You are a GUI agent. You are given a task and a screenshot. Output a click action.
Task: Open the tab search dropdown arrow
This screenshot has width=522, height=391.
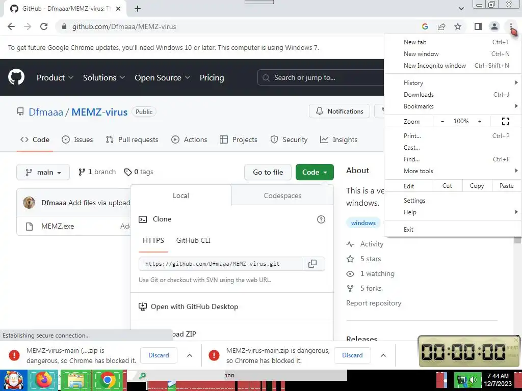click(461, 9)
